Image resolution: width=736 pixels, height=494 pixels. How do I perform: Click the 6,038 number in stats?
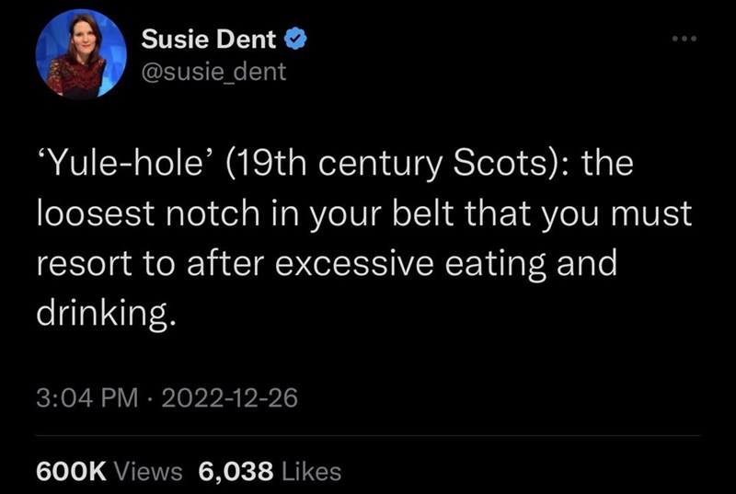[x=236, y=472]
